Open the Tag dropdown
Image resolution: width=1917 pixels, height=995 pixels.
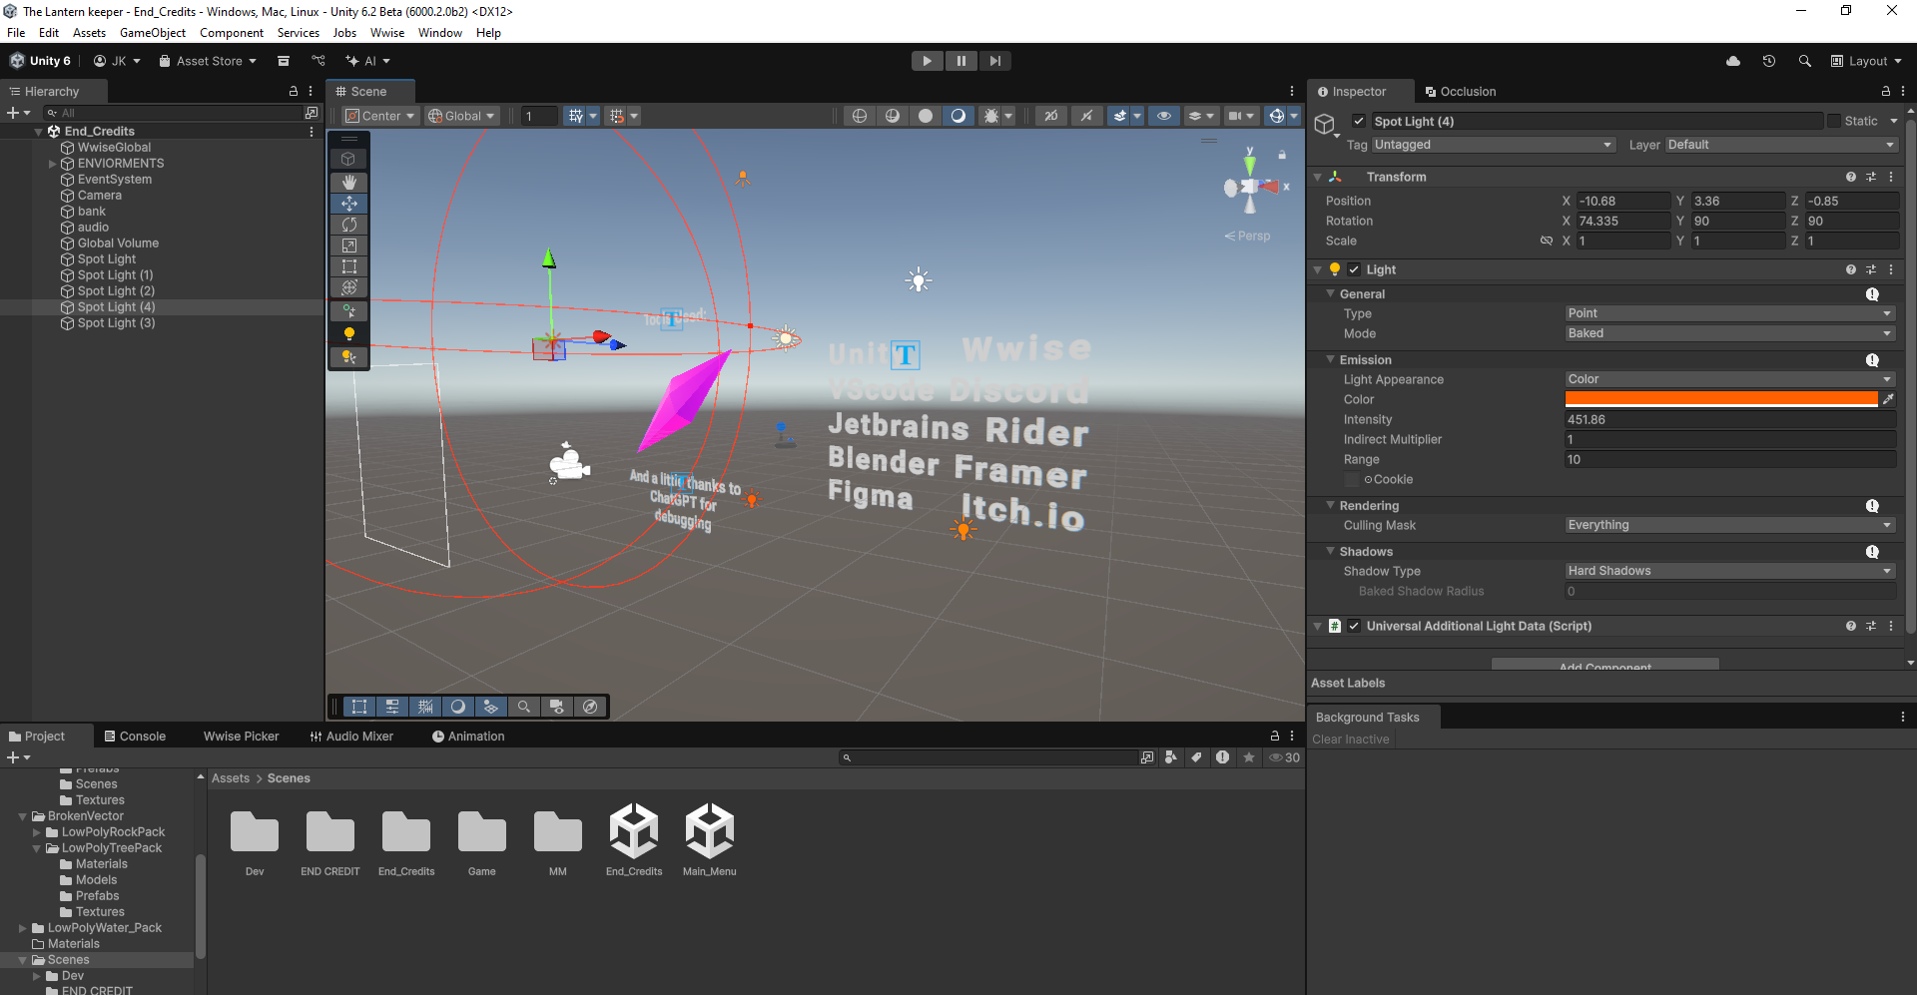1494,145
